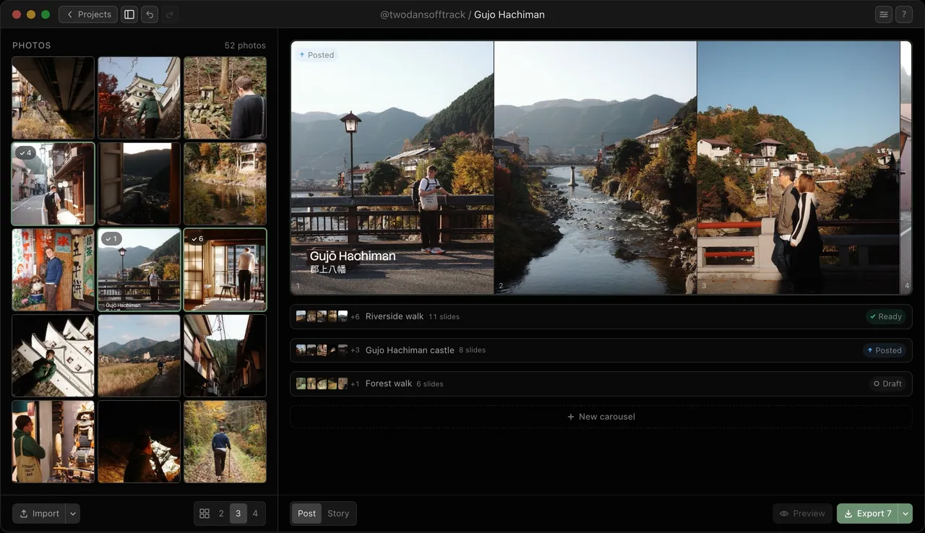Screen dimensions: 925x533
Task: Open the Import dropdown arrow
Action: pyautogui.click(x=73, y=513)
